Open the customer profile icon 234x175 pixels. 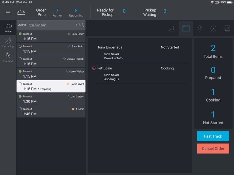click(172, 28)
